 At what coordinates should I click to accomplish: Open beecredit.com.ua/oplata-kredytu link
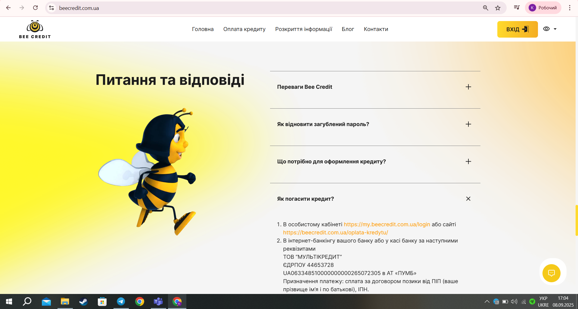coord(335,233)
